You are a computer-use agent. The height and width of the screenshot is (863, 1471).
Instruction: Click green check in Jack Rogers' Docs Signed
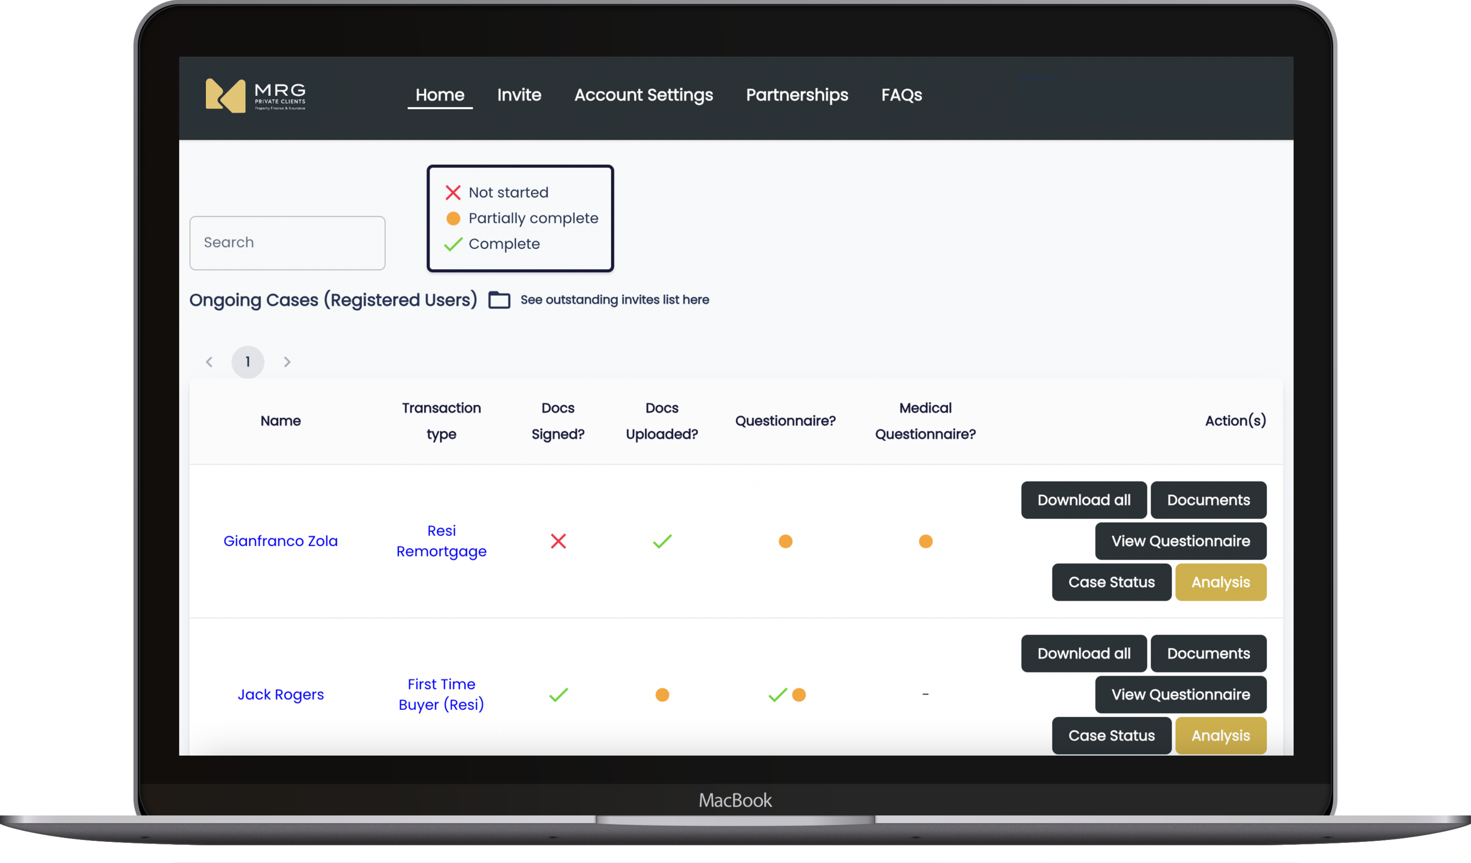(x=558, y=694)
